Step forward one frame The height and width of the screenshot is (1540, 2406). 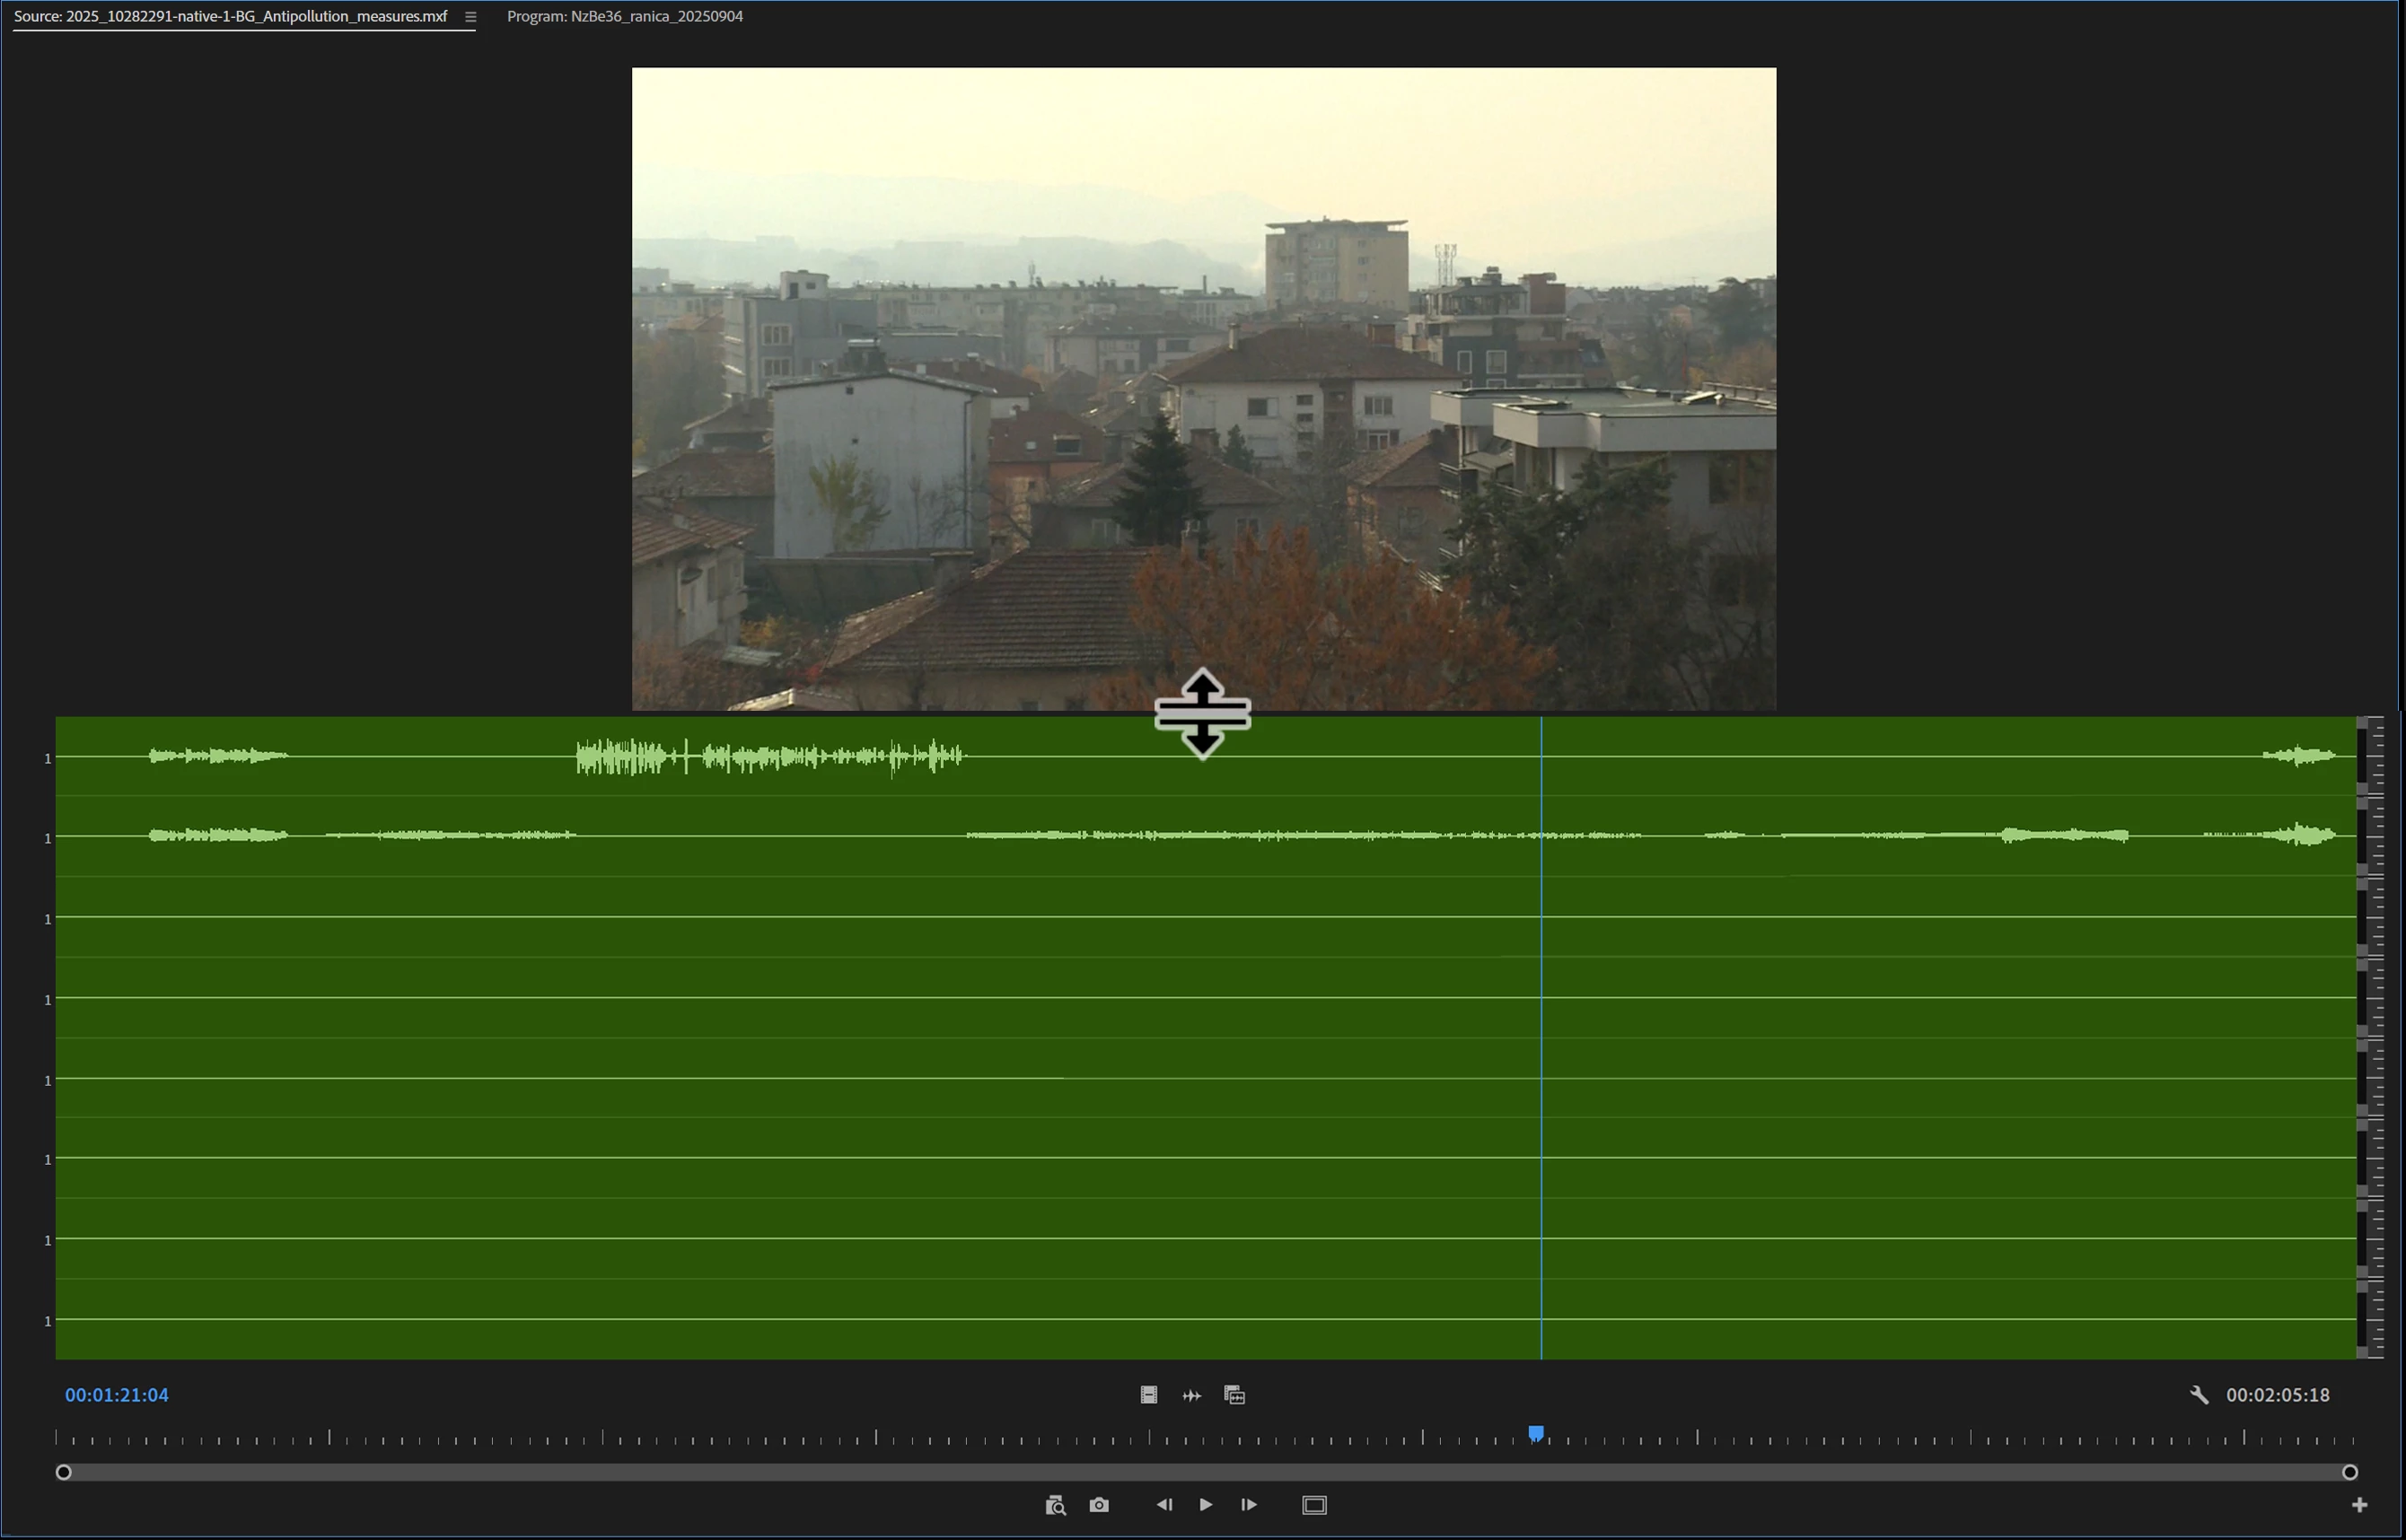(x=1249, y=1505)
